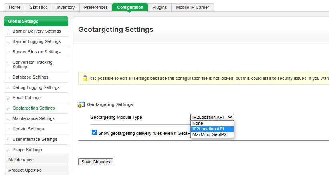This screenshot has height=183, width=329.
Task: Expand the Maintenance sidebar section
Action: point(21,160)
